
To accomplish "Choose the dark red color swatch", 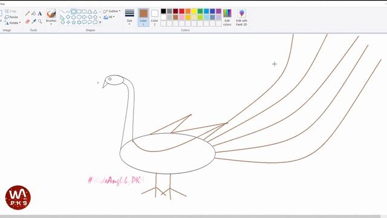I will coord(175,11).
